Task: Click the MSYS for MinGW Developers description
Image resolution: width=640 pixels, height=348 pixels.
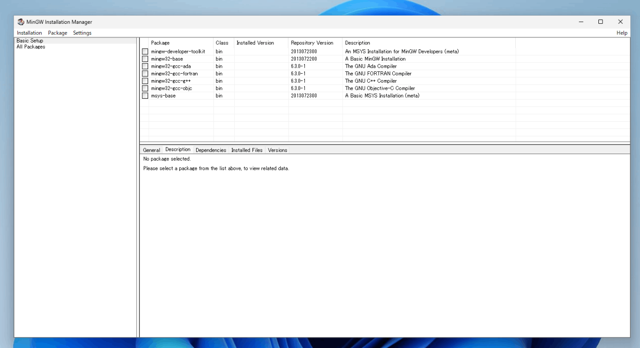Action: tap(402, 52)
